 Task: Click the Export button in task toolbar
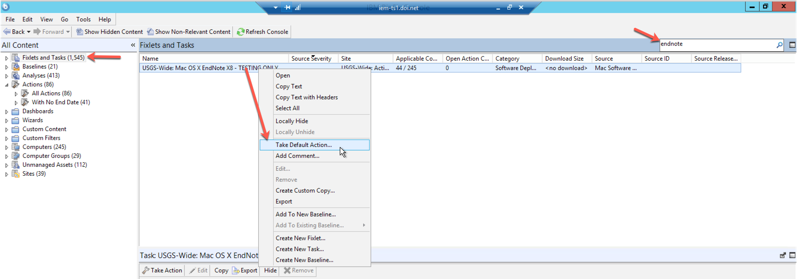tap(245, 271)
